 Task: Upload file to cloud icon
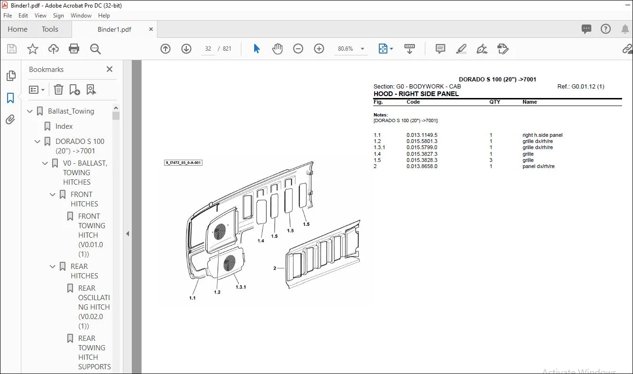click(x=54, y=49)
